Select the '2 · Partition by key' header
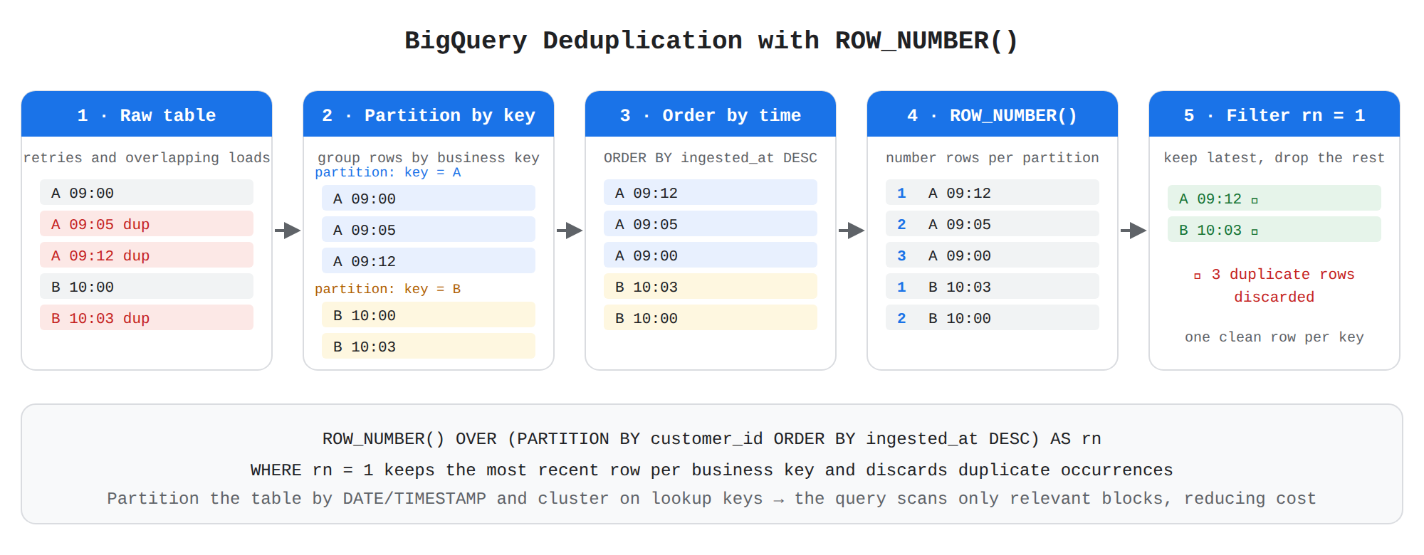The image size is (1424, 555). (x=429, y=114)
